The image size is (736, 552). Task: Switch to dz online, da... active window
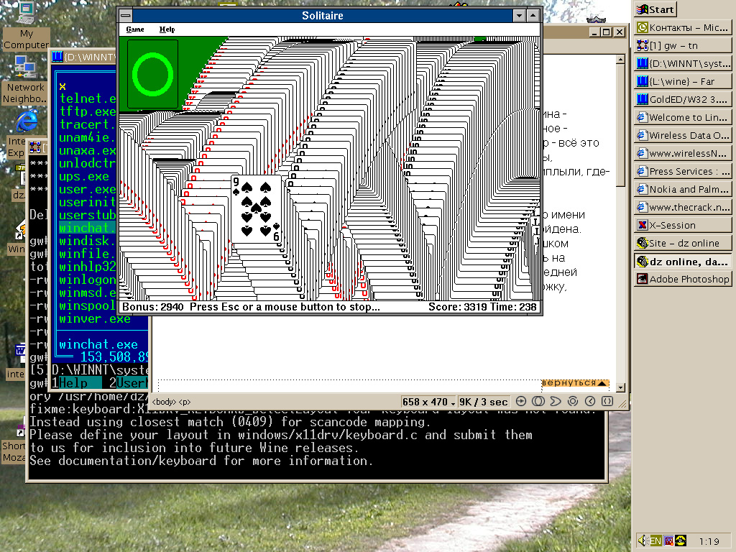click(x=683, y=262)
